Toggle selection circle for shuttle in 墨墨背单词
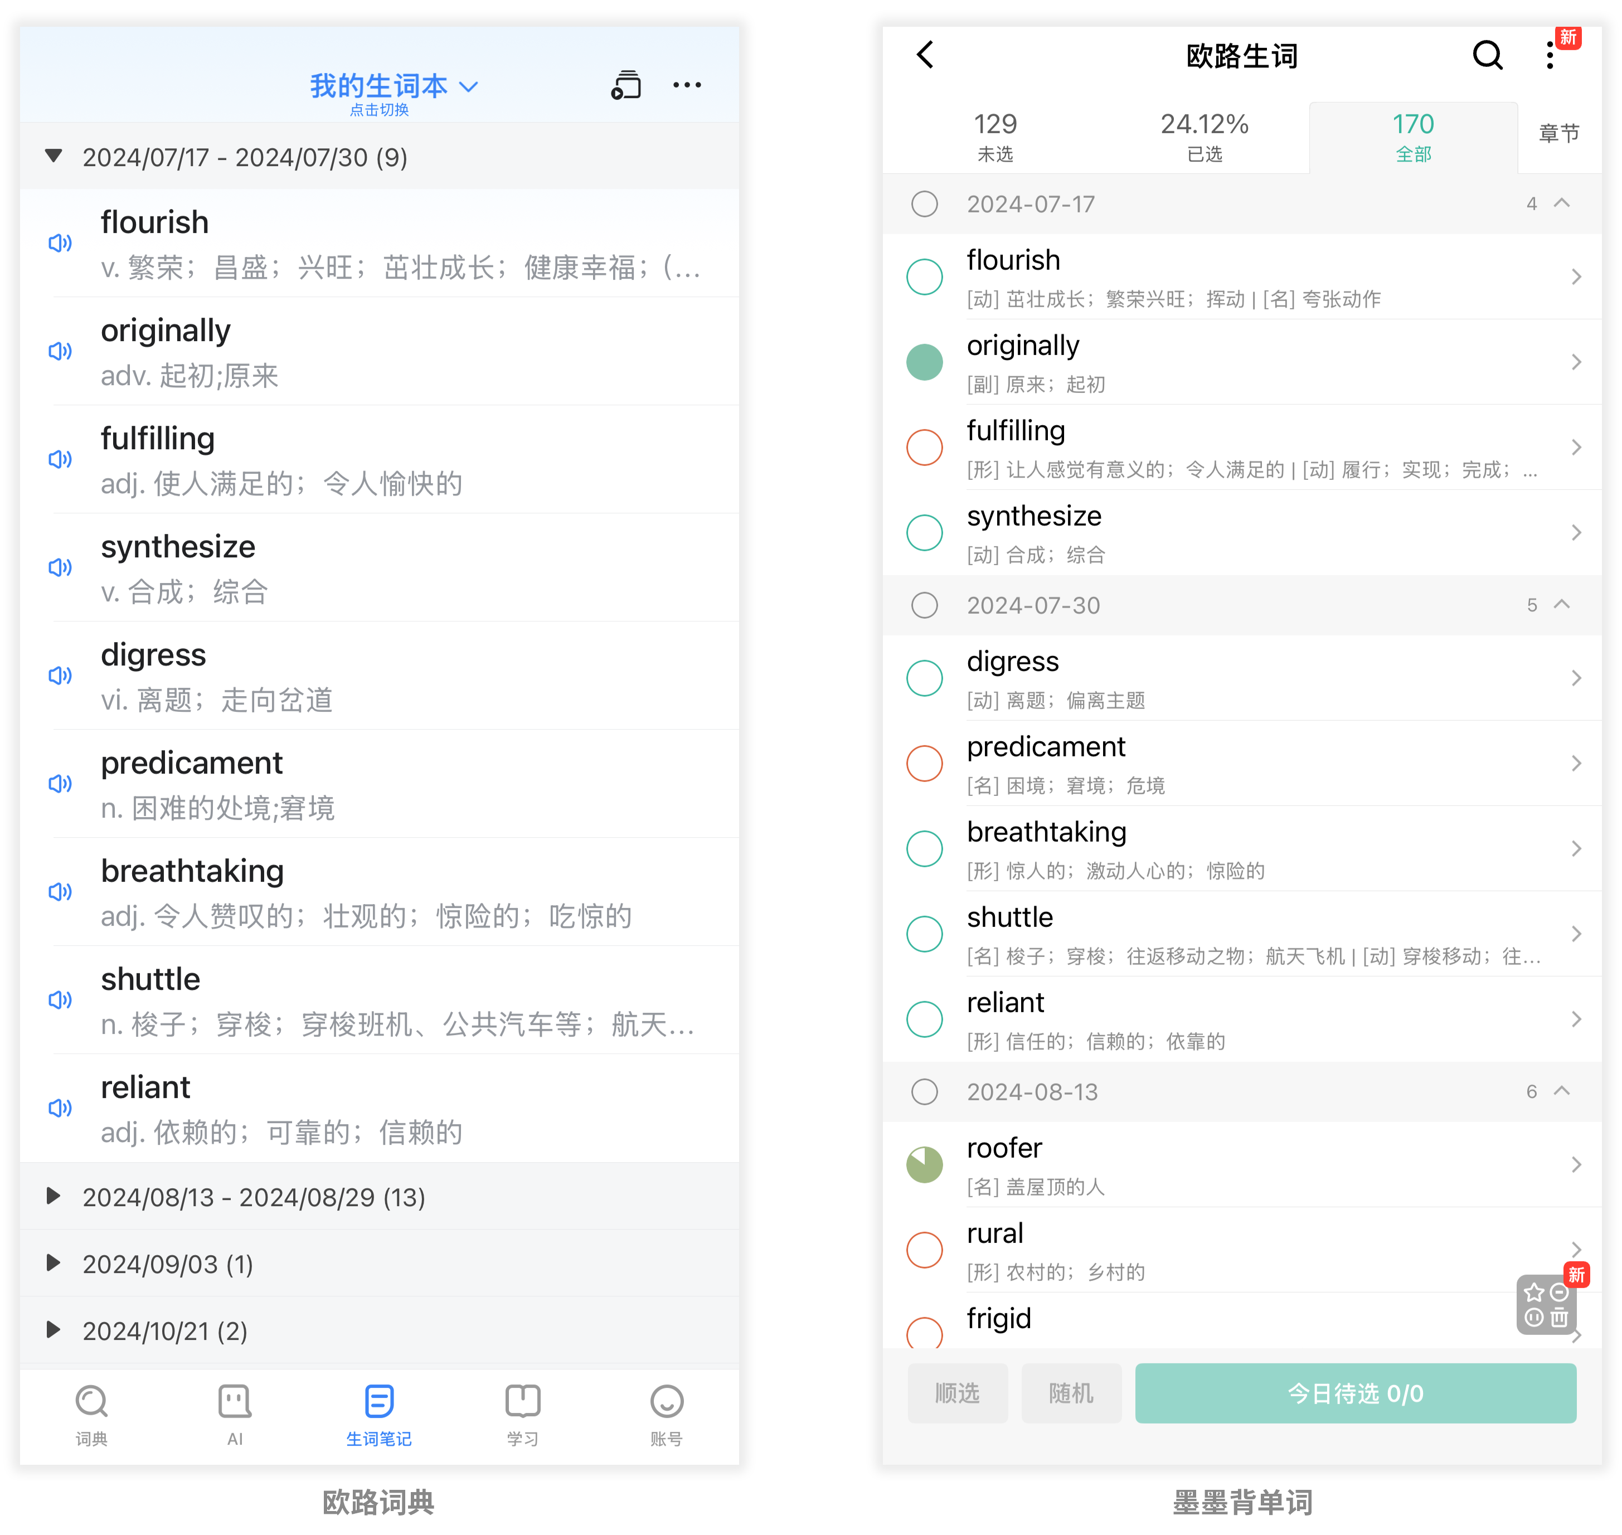This screenshot has height=1535, width=1622. pos(924,934)
